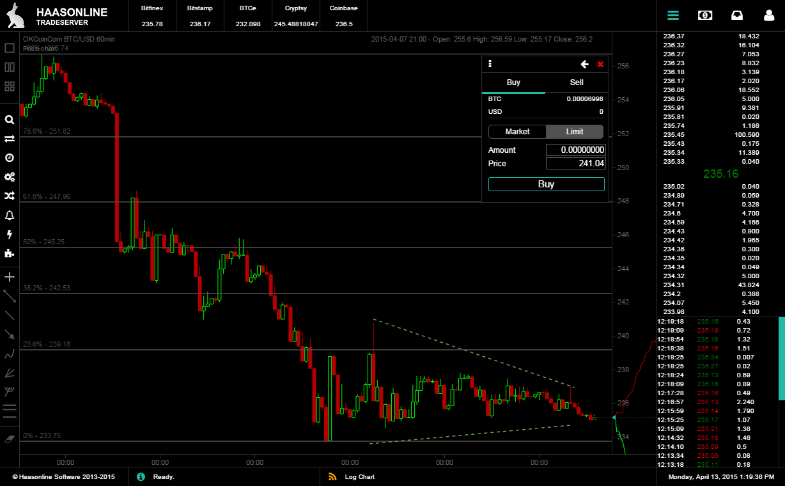Screen dimensions: 785x486
Task: Switch to four-grid chart layout
Action: (x=10, y=86)
